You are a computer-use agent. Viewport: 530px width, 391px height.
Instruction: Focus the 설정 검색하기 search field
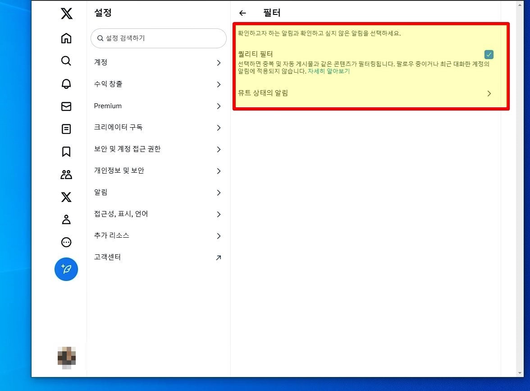[x=159, y=38]
